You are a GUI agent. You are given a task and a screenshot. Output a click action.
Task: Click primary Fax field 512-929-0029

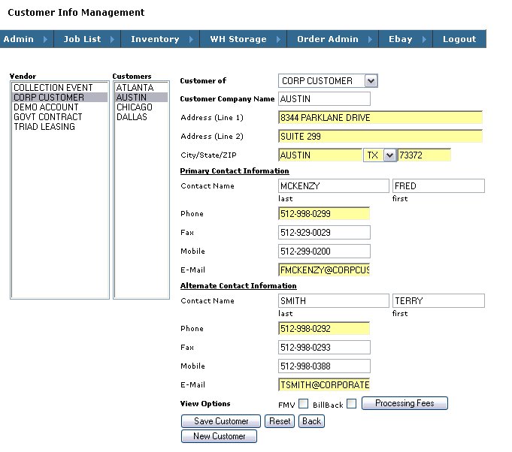point(324,233)
